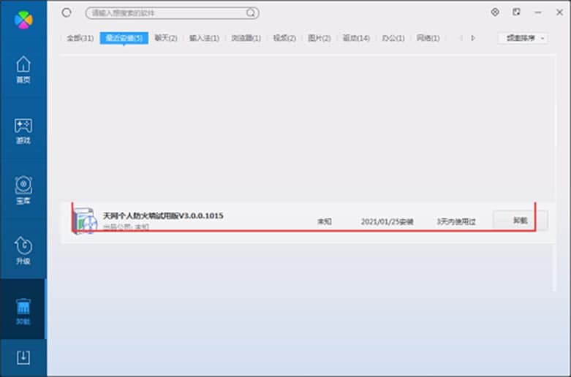Screen dimensions: 571x377
Task: Click the 3天内使用过 usage text
Action: point(456,221)
